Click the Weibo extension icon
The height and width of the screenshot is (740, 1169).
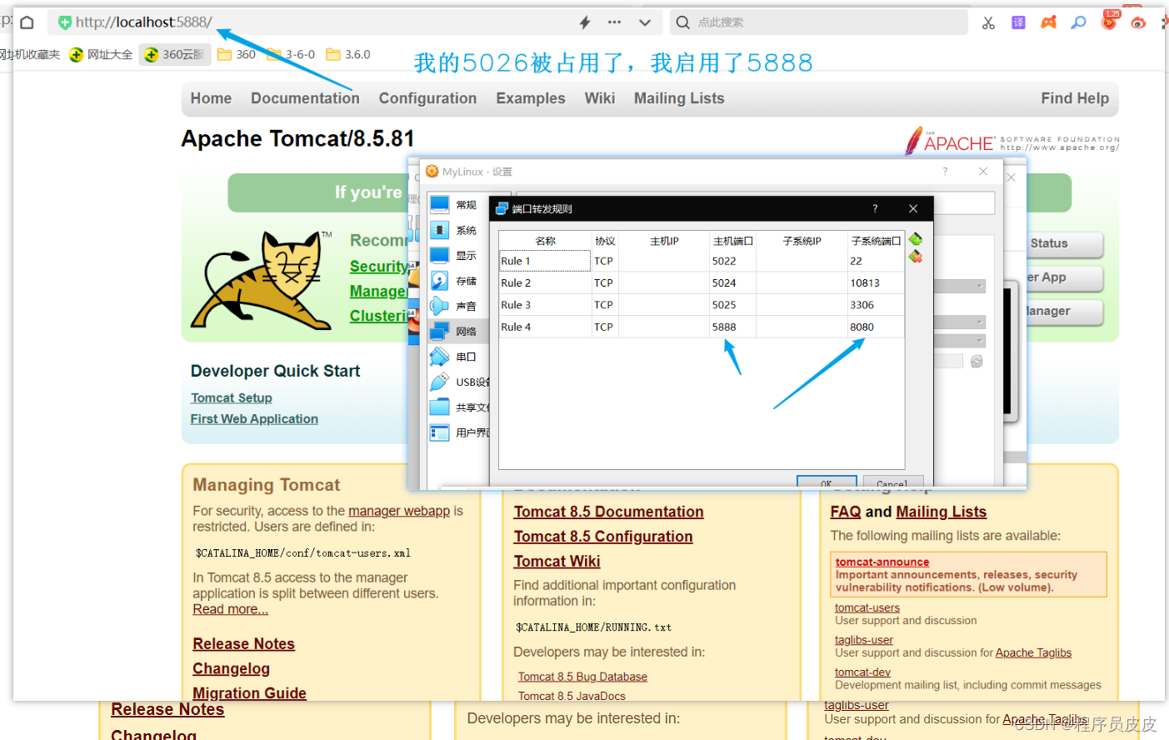1138,22
